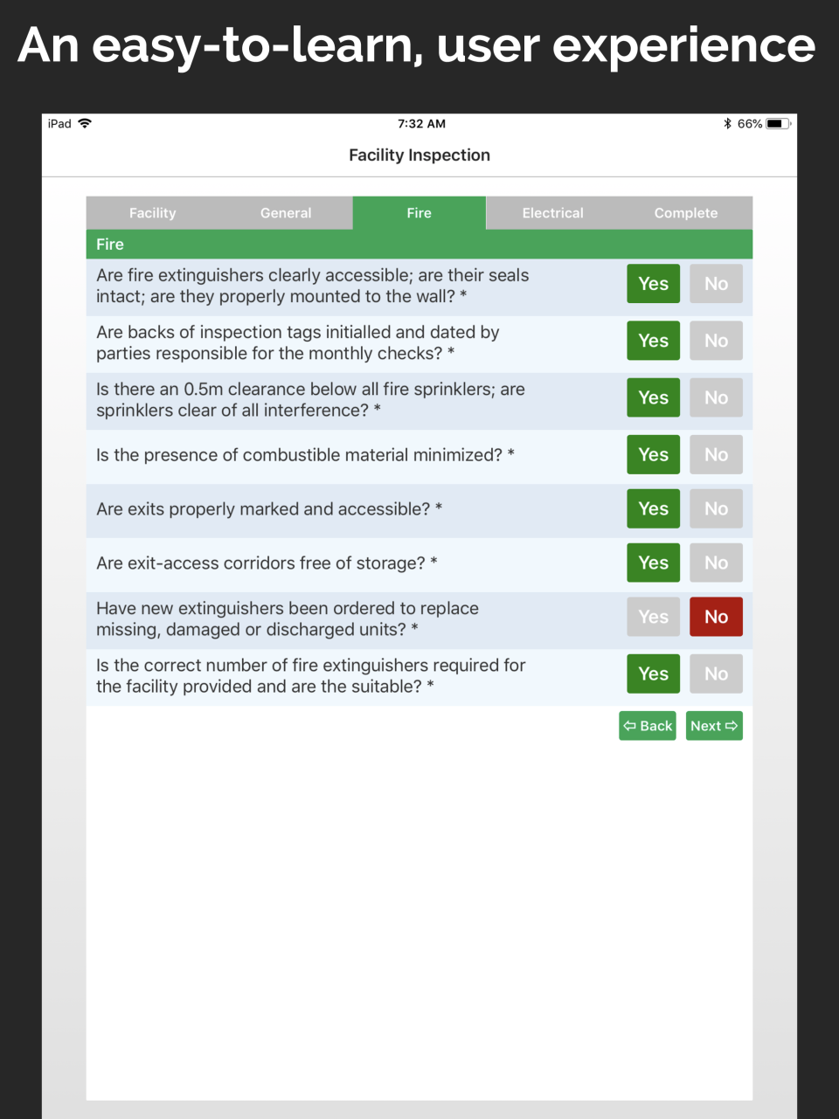Open the General tab
The height and width of the screenshot is (1119, 839).
[x=286, y=212]
